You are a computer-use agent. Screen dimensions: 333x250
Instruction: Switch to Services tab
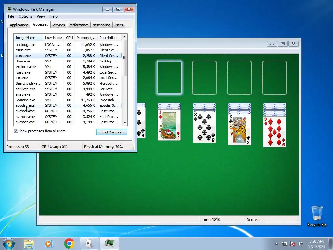click(x=58, y=25)
